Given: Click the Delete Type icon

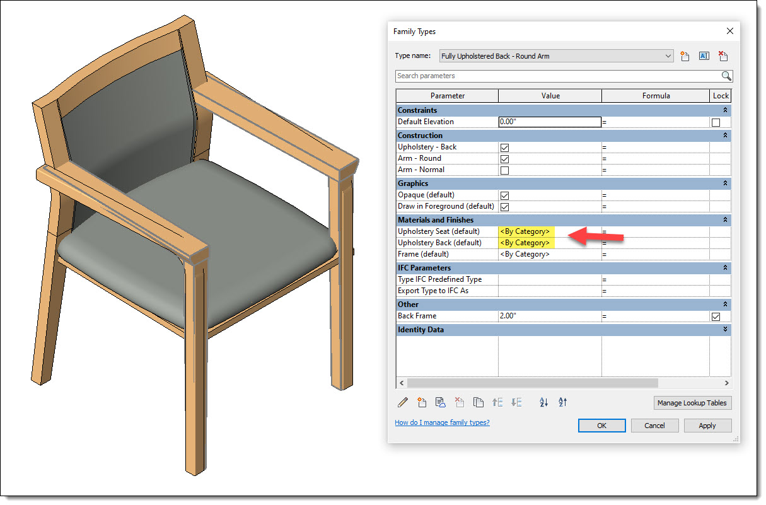Looking at the screenshot, I should coord(723,56).
